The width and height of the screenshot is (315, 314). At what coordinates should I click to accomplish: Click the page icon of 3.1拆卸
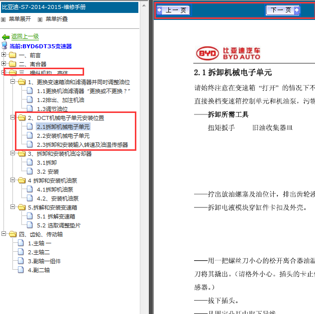30,162
